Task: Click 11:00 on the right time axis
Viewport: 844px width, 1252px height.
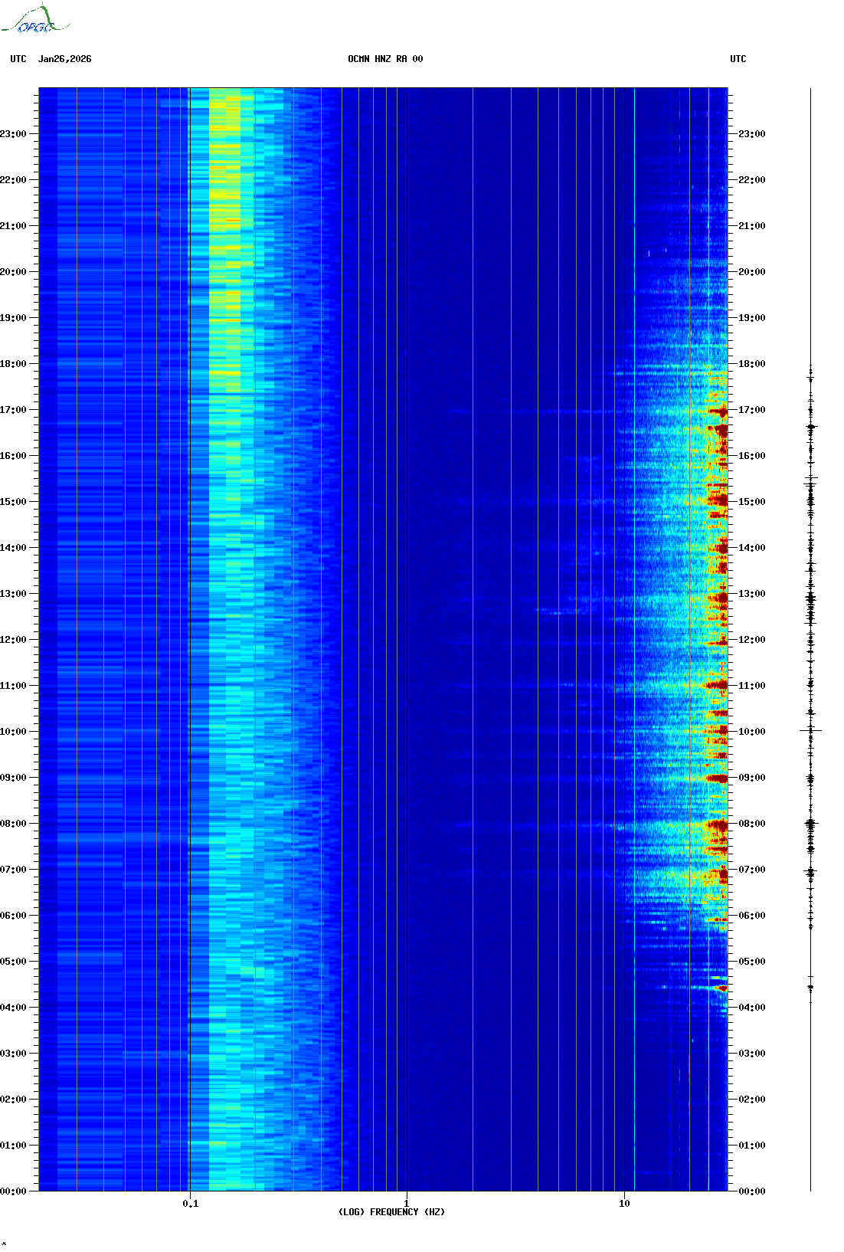Action: coord(752,686)
